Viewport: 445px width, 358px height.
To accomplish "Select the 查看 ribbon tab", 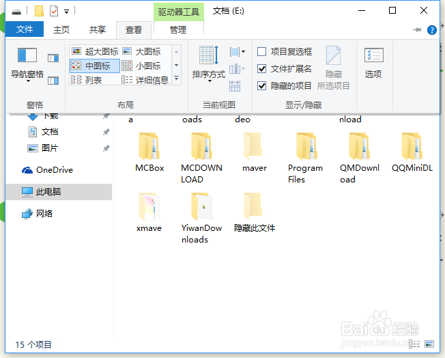I will click(134, 30).
